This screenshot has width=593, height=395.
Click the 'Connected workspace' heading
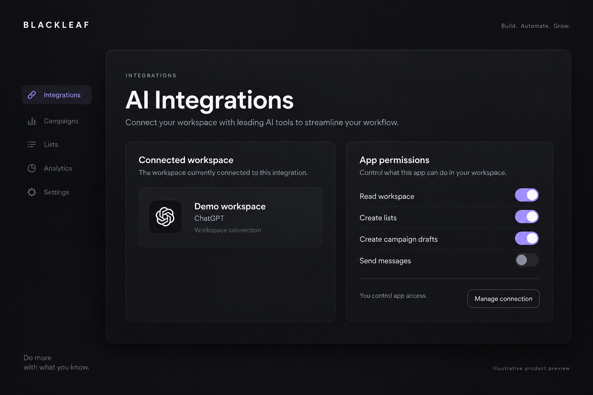[186, 160]
